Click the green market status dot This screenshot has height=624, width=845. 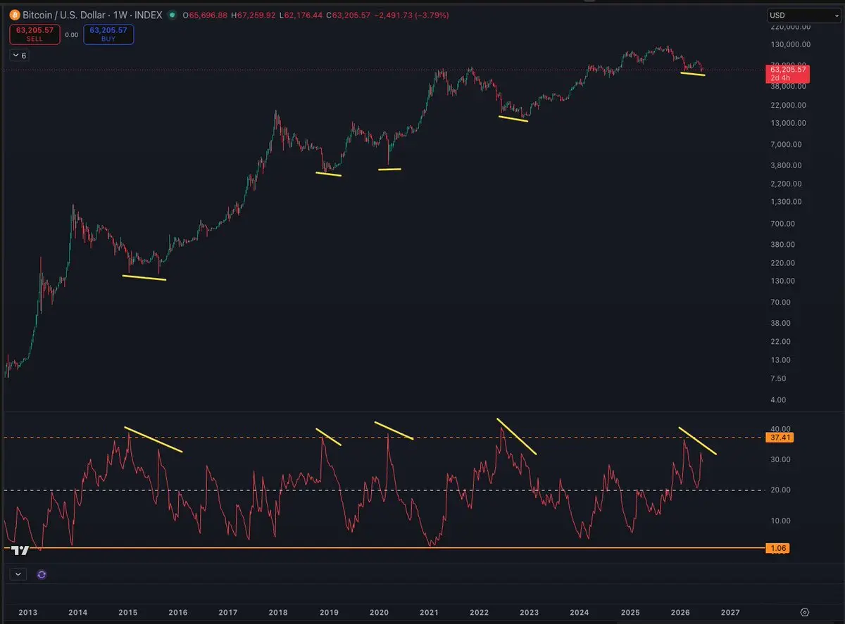pos(173,15)
